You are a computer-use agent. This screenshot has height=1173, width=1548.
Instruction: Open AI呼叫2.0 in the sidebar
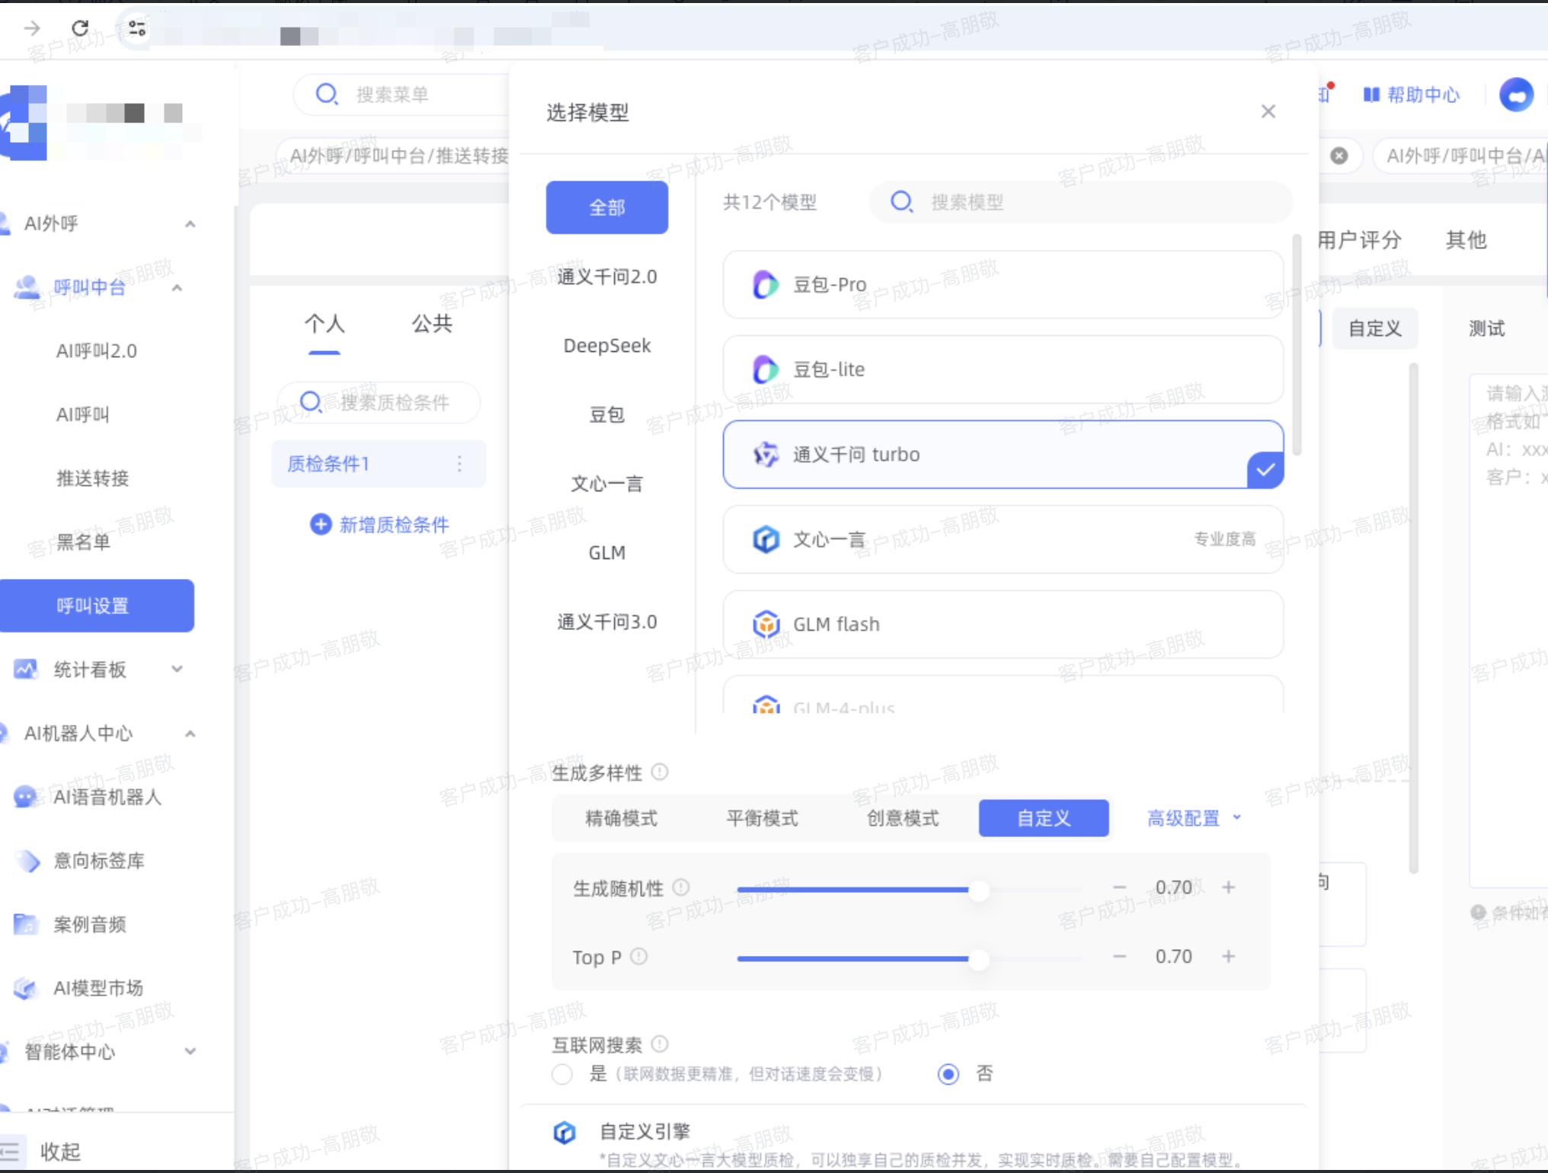pos(97,351)
